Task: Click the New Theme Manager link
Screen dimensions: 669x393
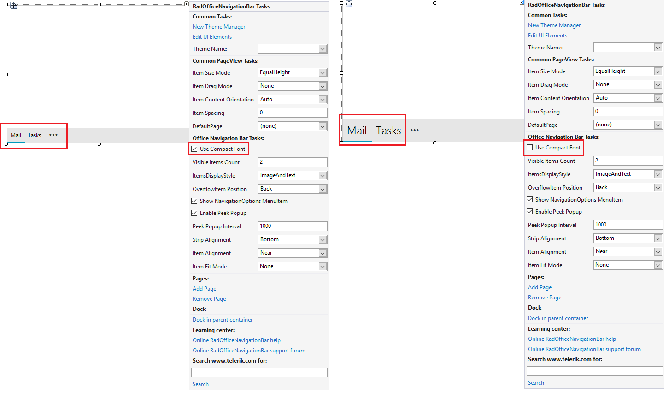Action: (x=218, y=26)
